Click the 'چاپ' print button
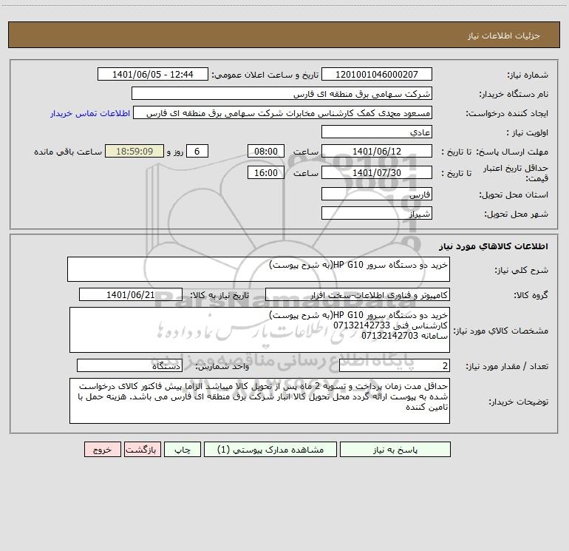Viewport: 569px width, 551px height. [x=183, y=449]
